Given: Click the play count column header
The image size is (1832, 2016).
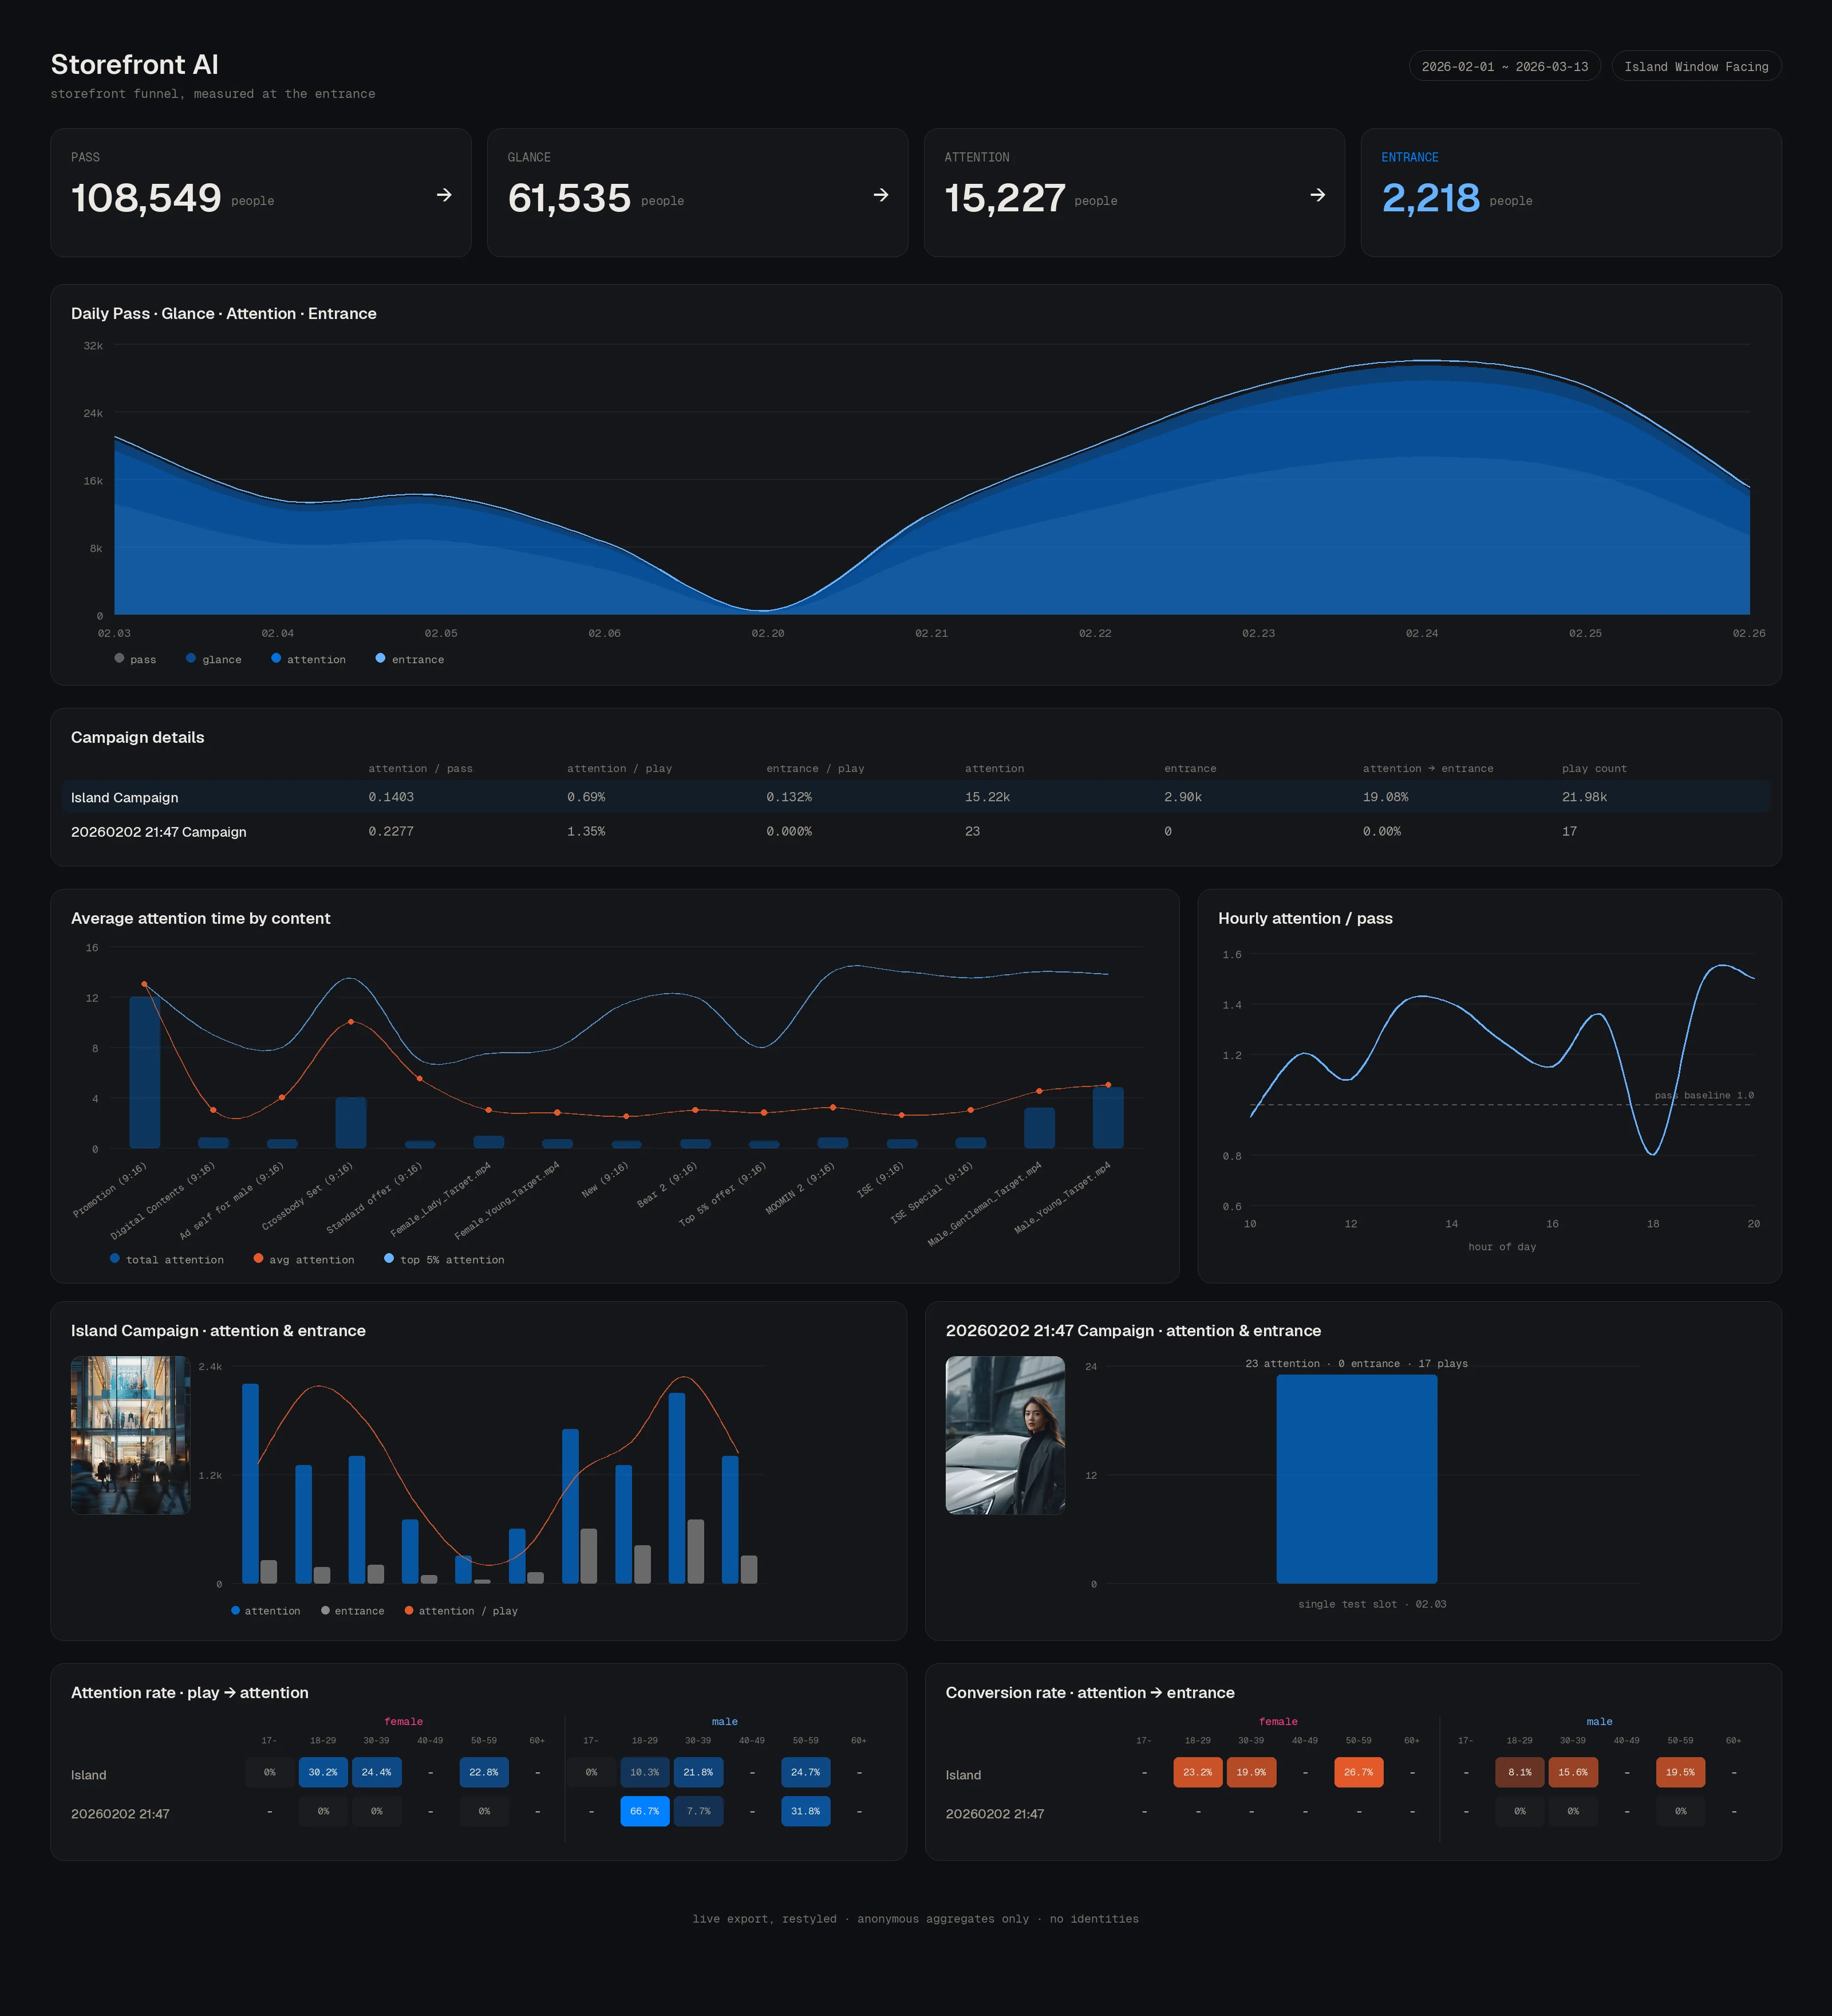Looking at the screenshot, I should [1594, 768].
